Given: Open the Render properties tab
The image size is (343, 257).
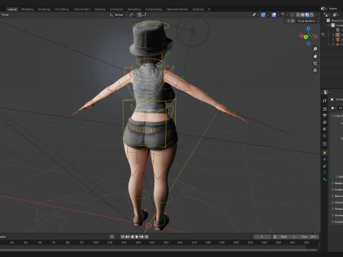Looking at the screenshot, I should pyautogui.click(x=324, y=109).
